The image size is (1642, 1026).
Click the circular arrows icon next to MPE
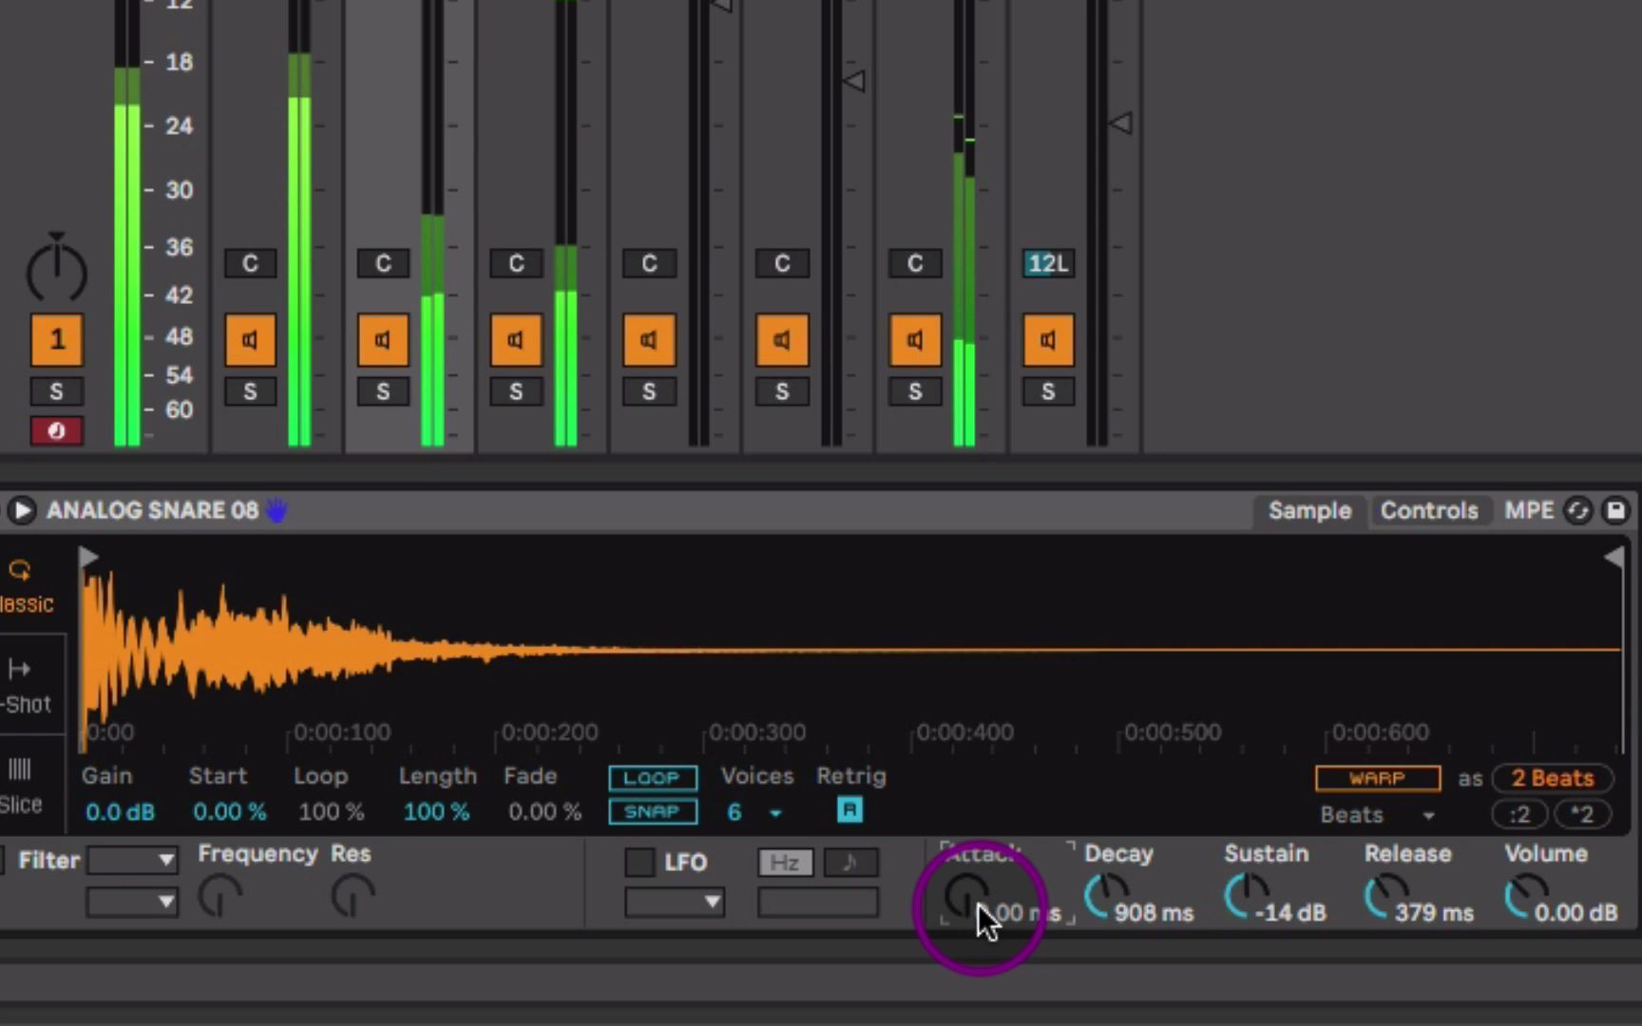coord(1578,510)
